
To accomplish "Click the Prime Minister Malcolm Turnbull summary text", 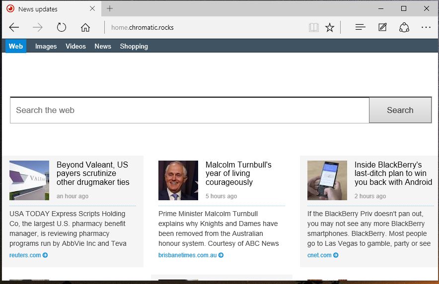I will pos(219,228).
